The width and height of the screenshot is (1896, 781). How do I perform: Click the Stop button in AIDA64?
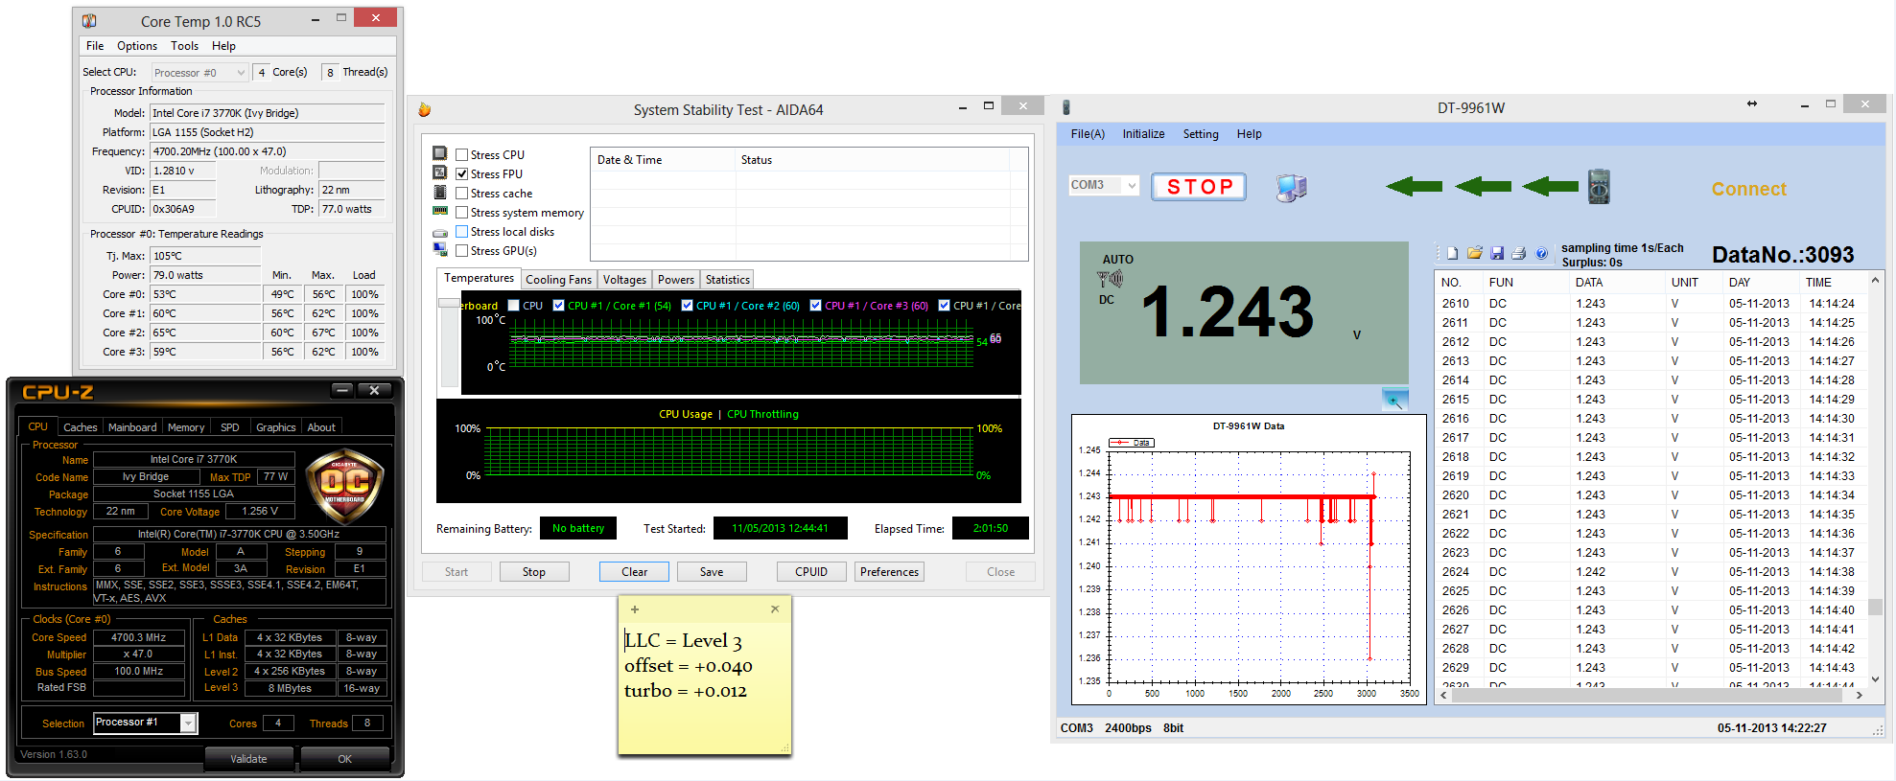tap(534, 572)
